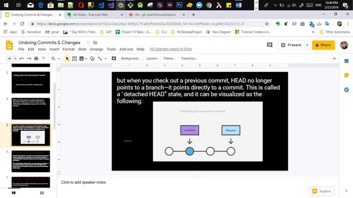The width and height of the screenshot is (353, 198).
Task: Open the Tools menu
Action: point(111,49)
